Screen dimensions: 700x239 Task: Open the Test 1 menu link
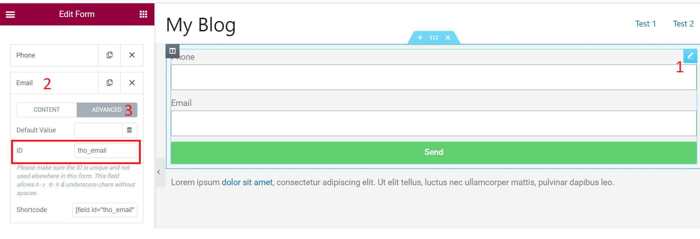point(645,24)
